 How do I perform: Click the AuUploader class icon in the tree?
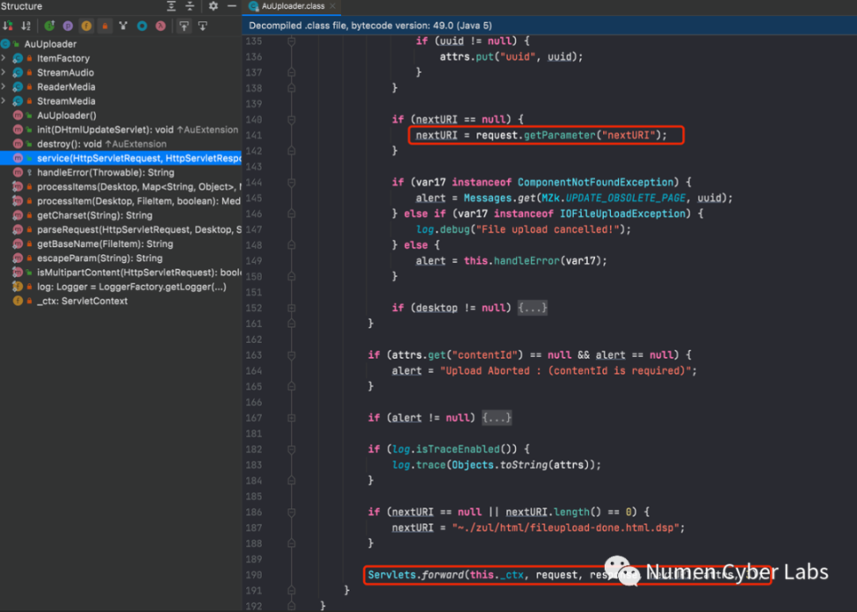tap(7, 43)
